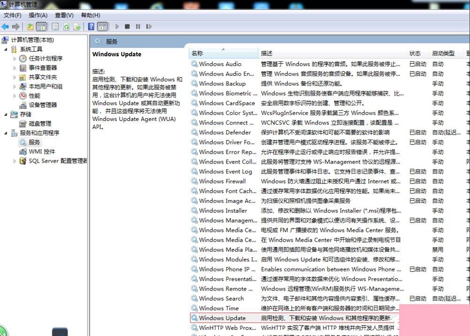Open WMI 控件 in the tree
The width and height of the screenshot is (470, 336).
[x=42, y=151]
